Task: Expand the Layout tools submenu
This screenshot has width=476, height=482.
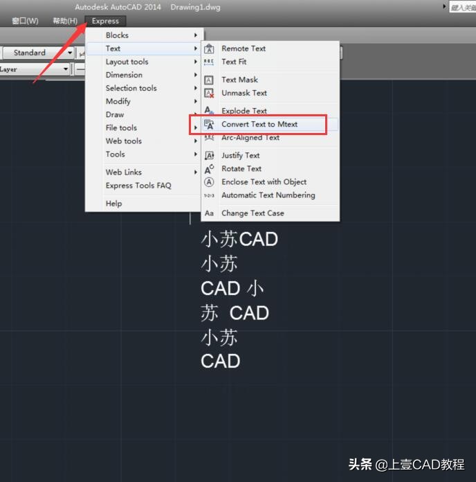Action: point(144,62)
